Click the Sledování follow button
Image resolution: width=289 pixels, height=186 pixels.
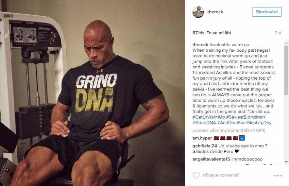click(267, 12)
